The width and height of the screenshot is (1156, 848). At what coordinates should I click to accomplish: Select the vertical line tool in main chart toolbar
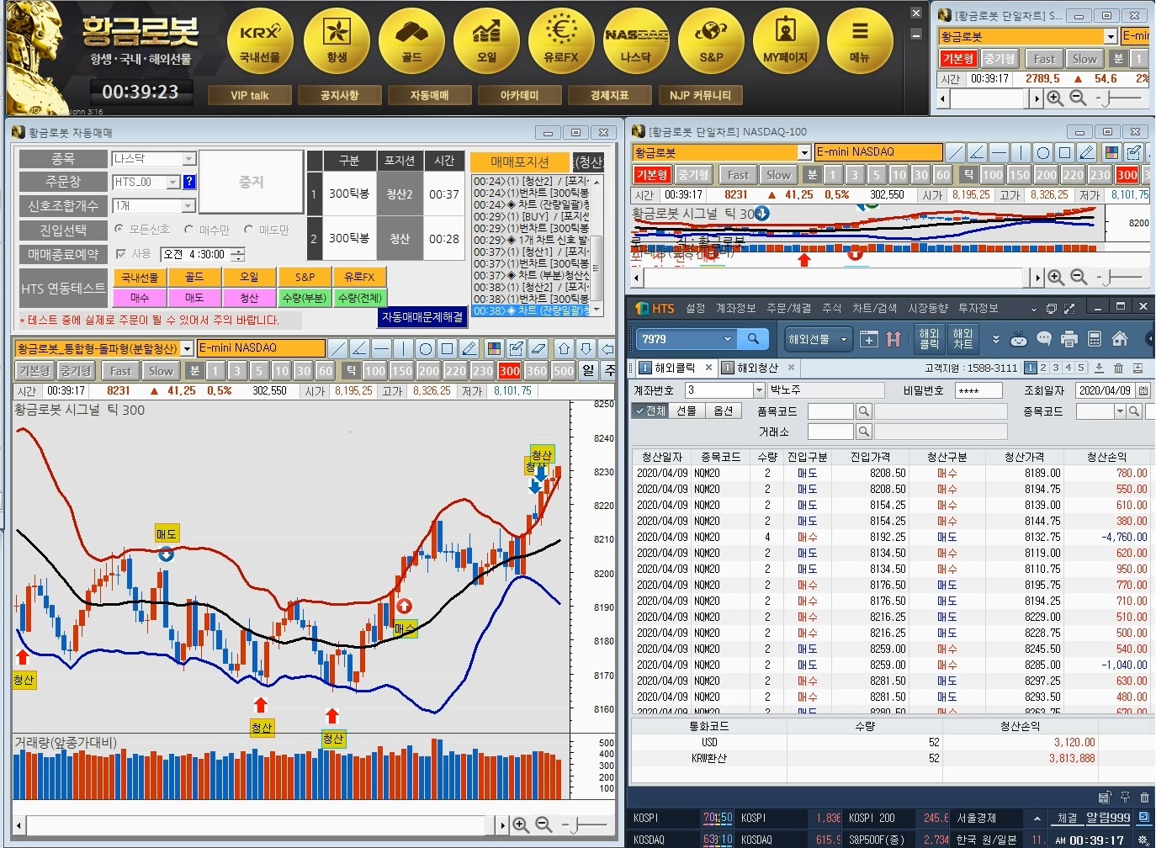(403, 348)
